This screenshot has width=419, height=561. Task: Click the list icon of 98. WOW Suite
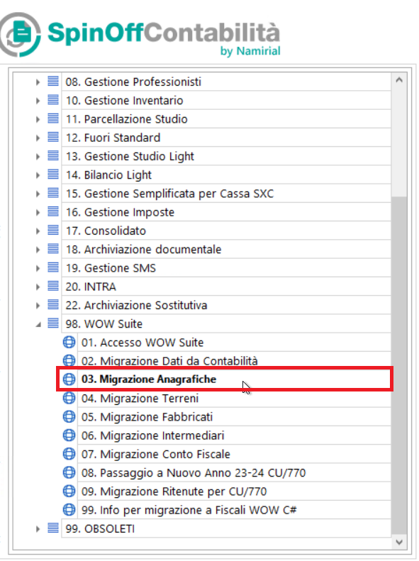53,323
